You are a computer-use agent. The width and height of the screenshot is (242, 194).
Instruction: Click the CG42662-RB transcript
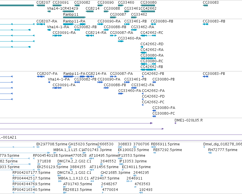148,70
